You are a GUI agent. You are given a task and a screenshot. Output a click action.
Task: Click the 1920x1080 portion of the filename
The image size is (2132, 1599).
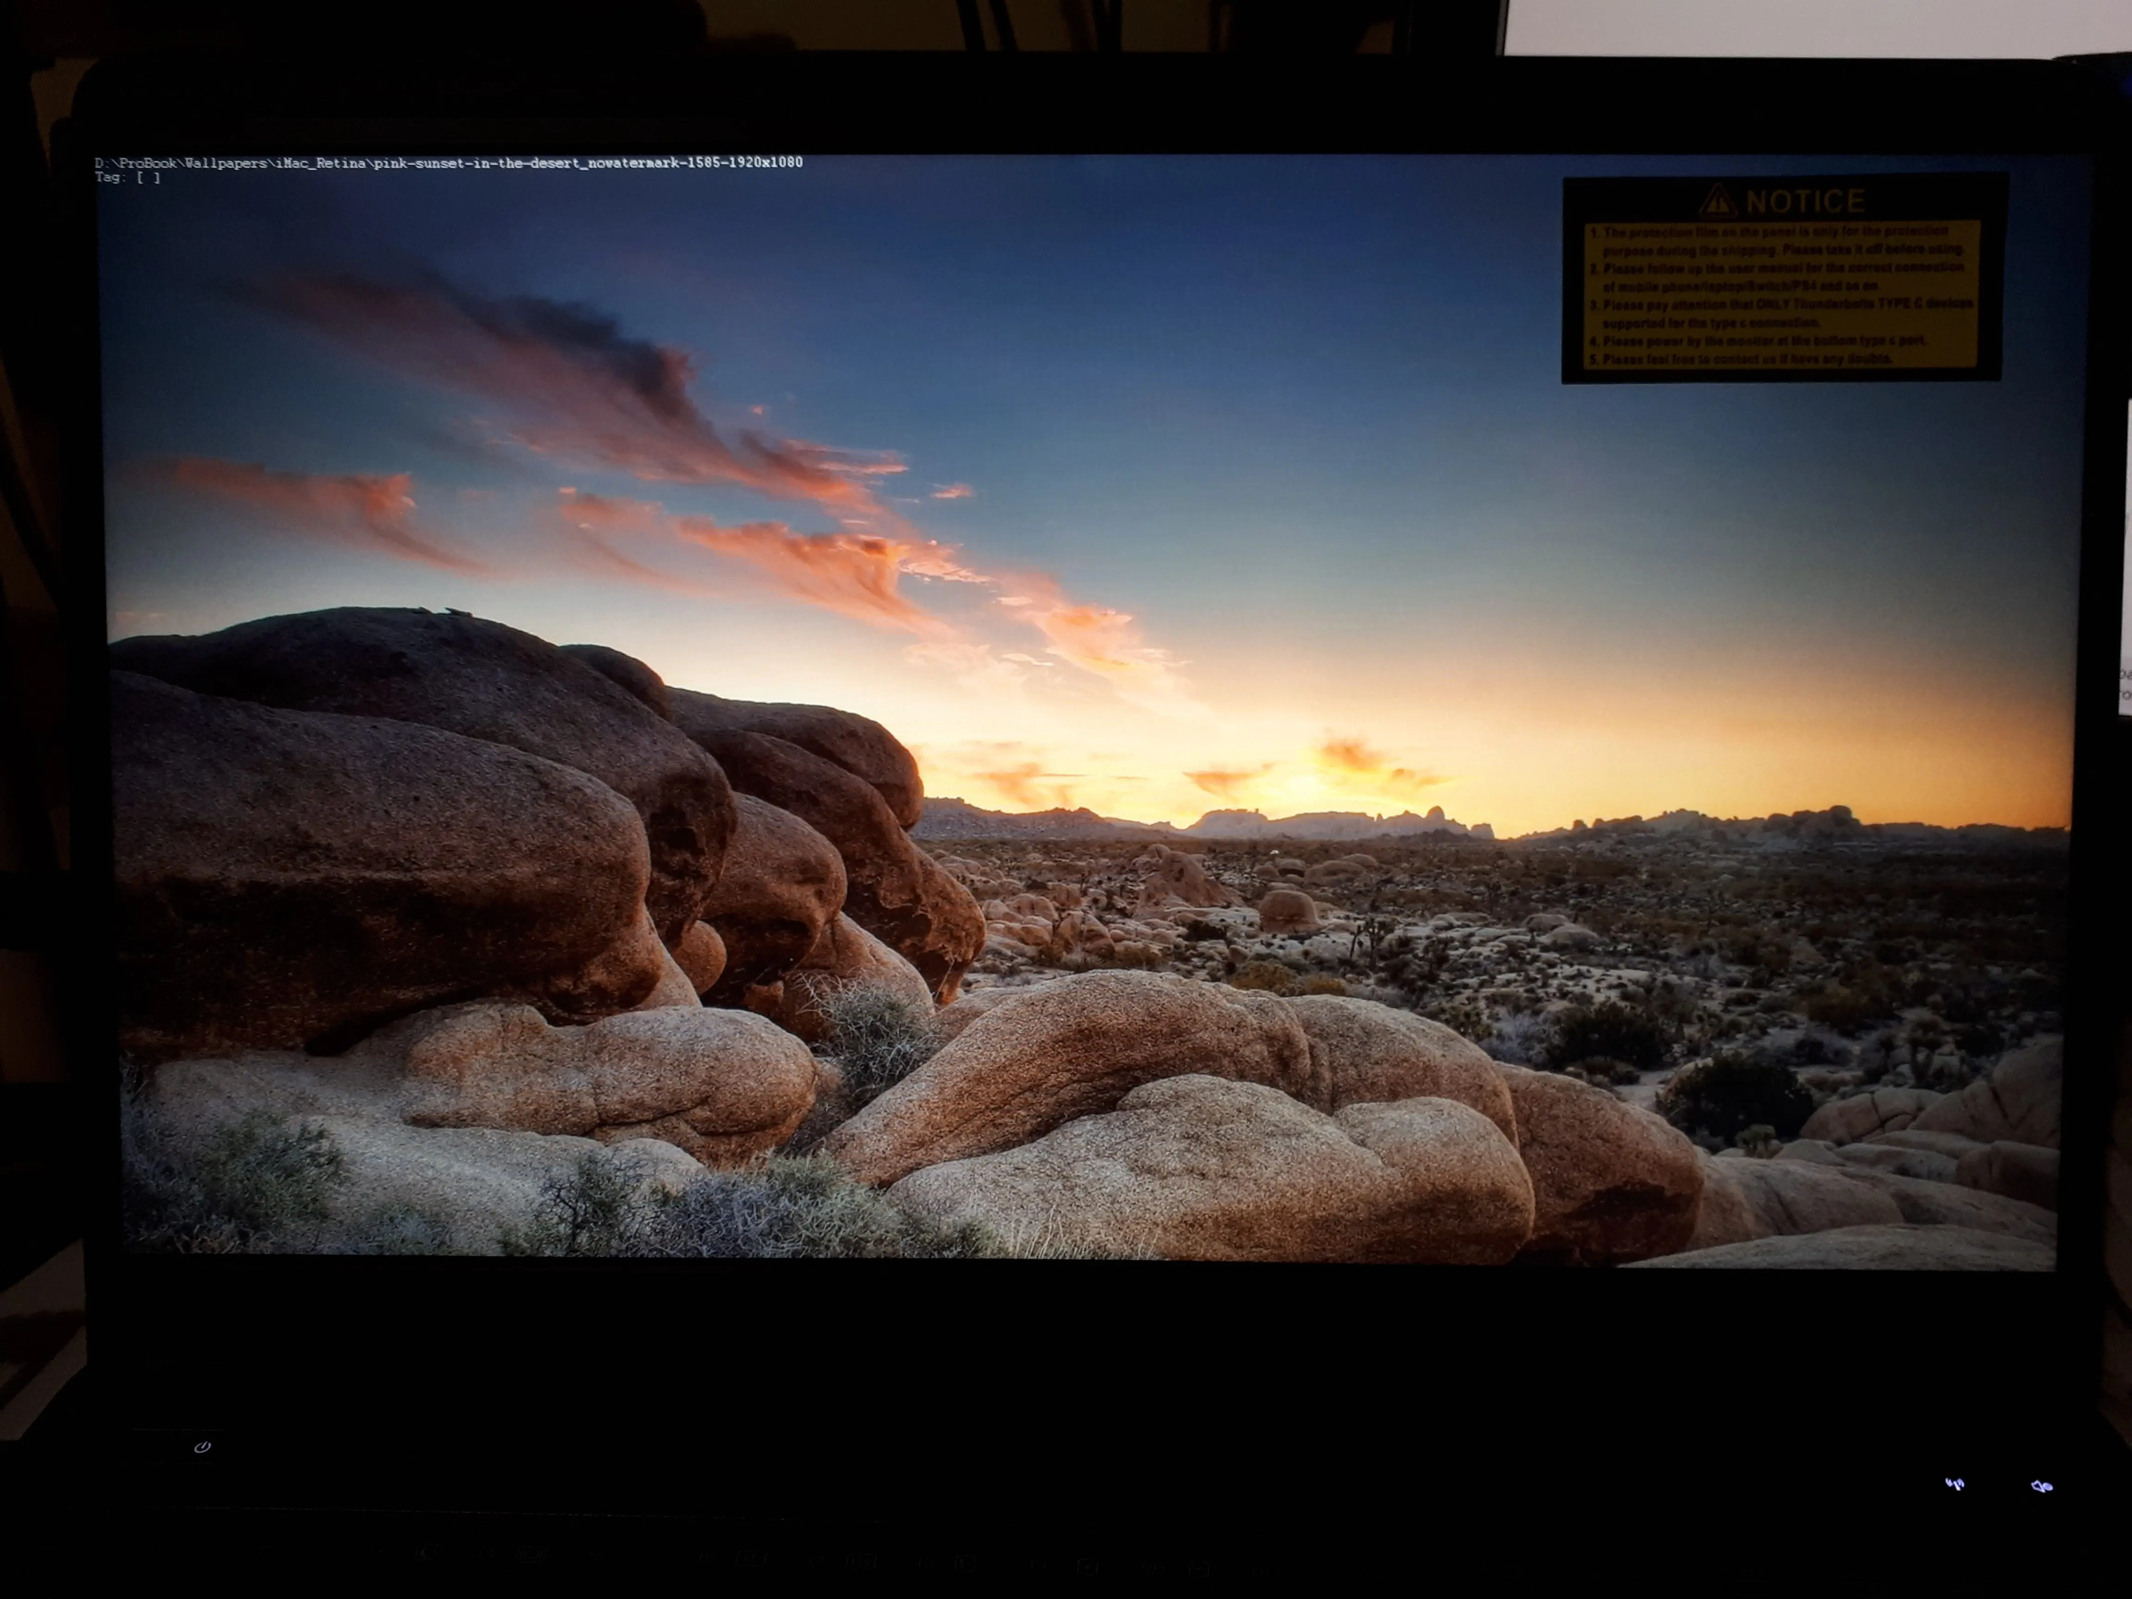click(x=767, y=162)
